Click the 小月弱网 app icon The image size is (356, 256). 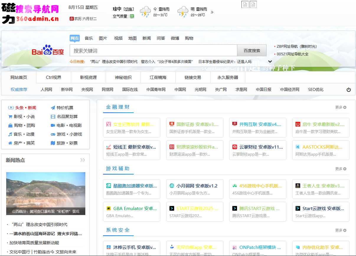point(172,186)
